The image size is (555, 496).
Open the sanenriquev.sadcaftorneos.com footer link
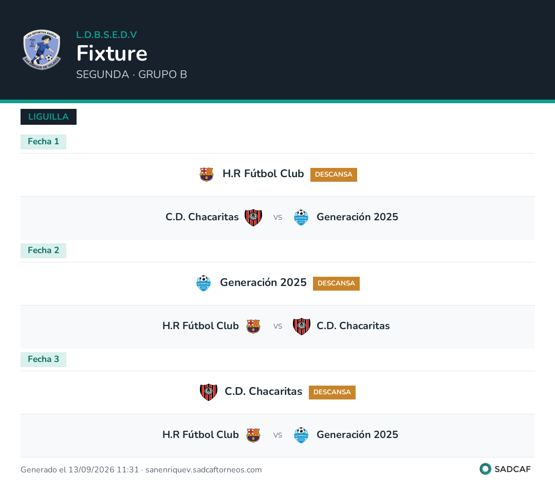(x=203, y=470)
